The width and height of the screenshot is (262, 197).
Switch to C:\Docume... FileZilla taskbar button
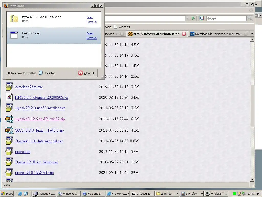pos(143,194)
